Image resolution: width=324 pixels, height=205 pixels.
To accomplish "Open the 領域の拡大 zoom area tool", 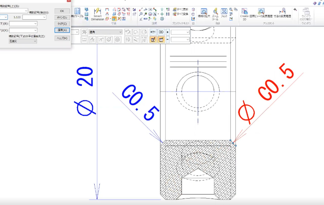I will [204, 13].
